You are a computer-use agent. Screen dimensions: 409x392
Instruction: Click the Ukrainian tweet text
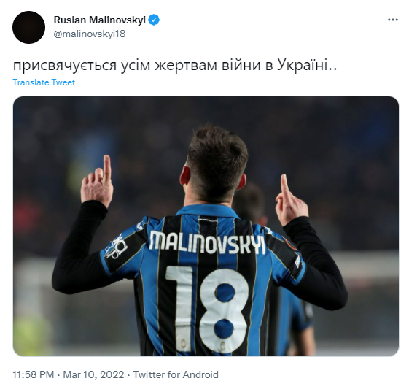175,65
